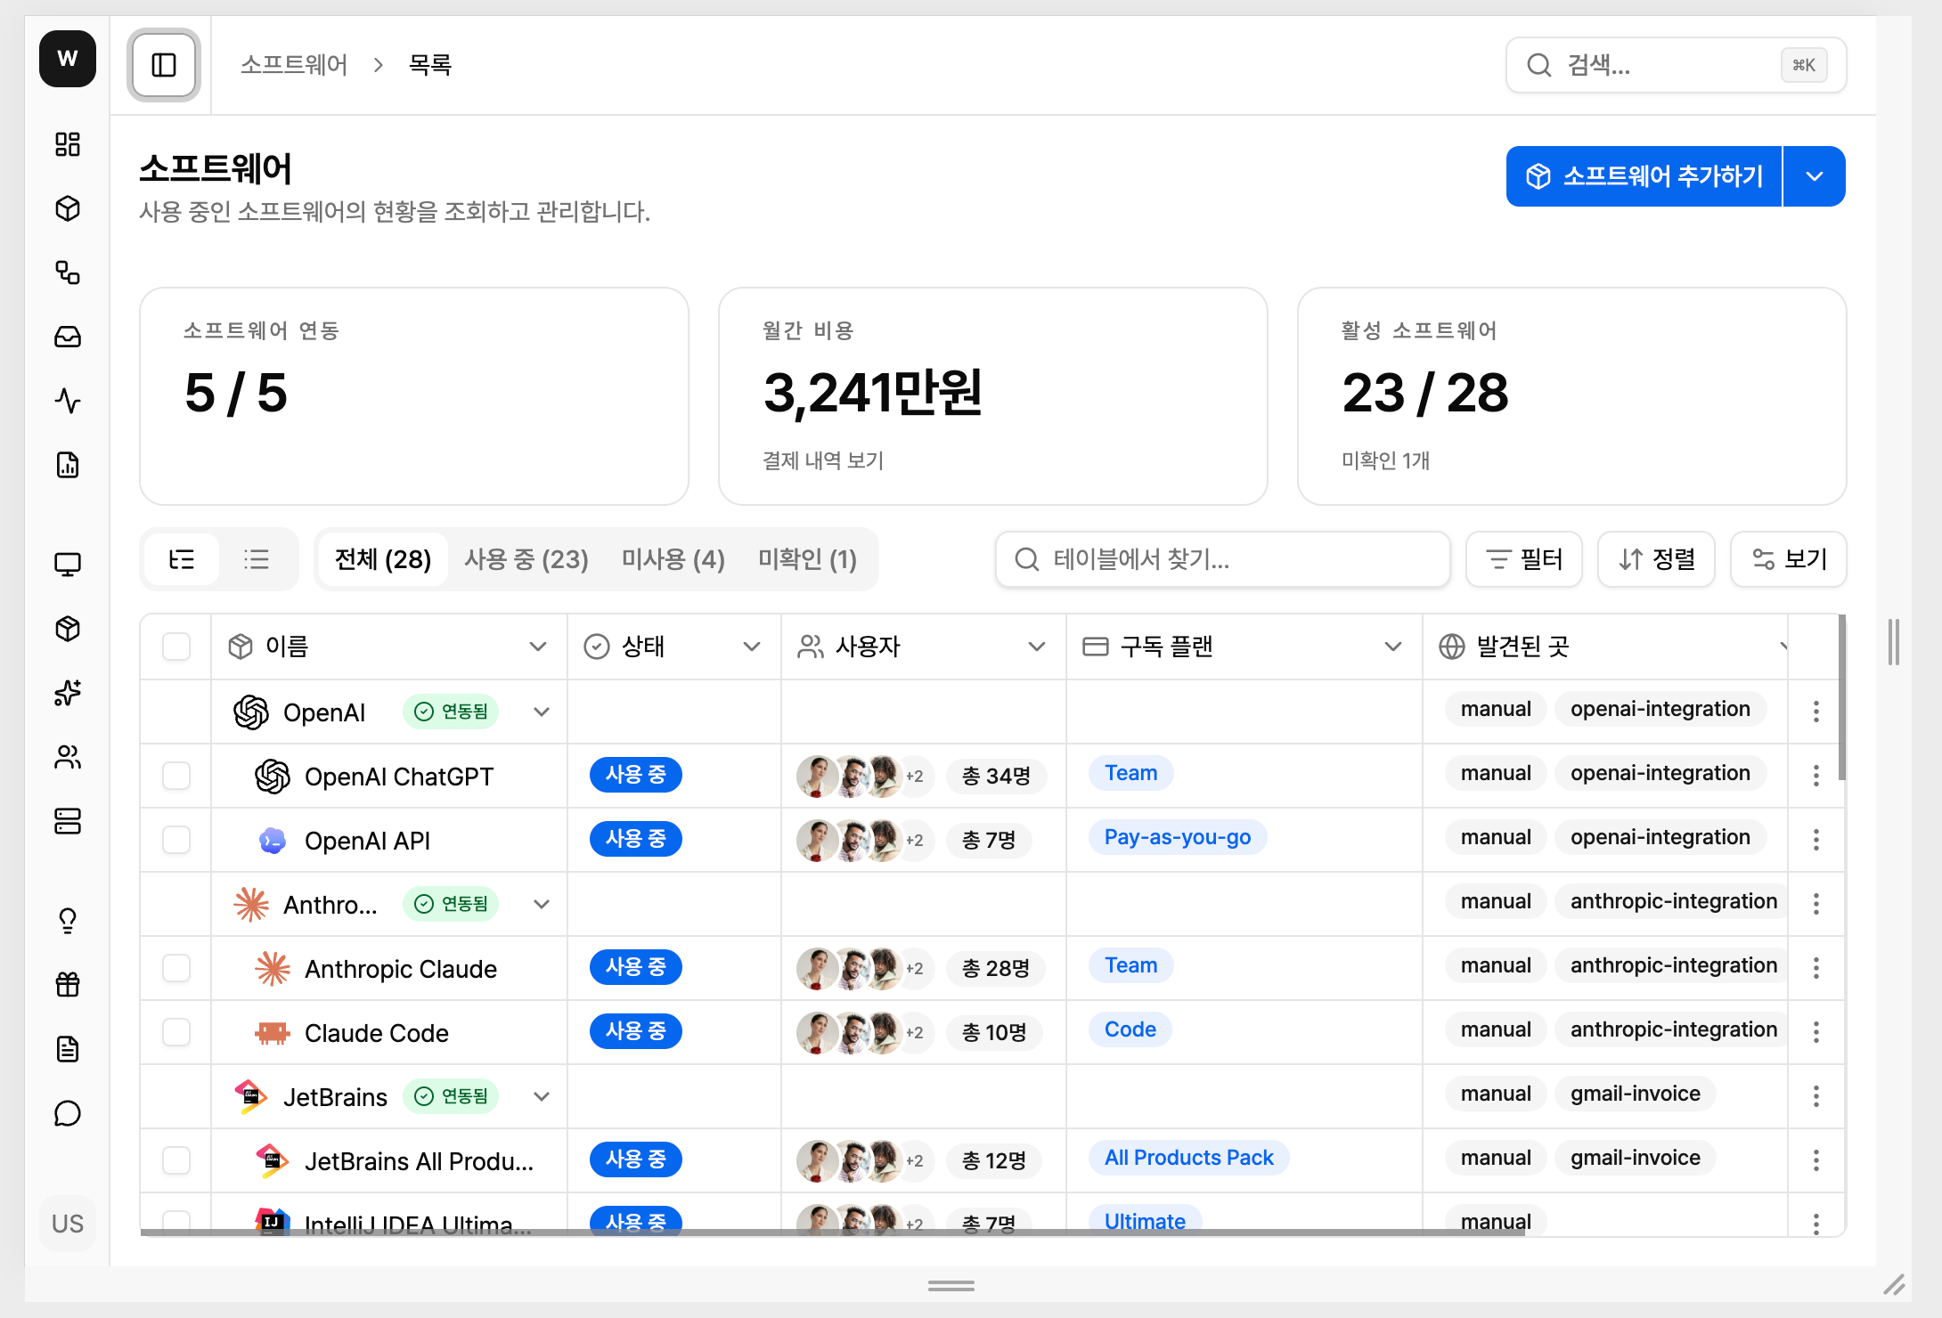Click the 월간 비용 3,241만원 card

(x=993, y=396)
